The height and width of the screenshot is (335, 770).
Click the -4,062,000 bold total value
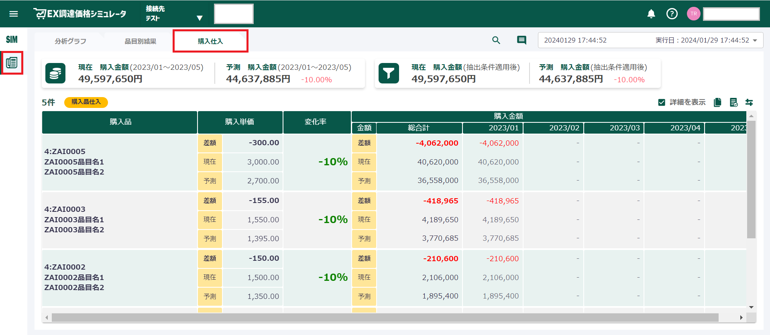(x=437, y=143)
